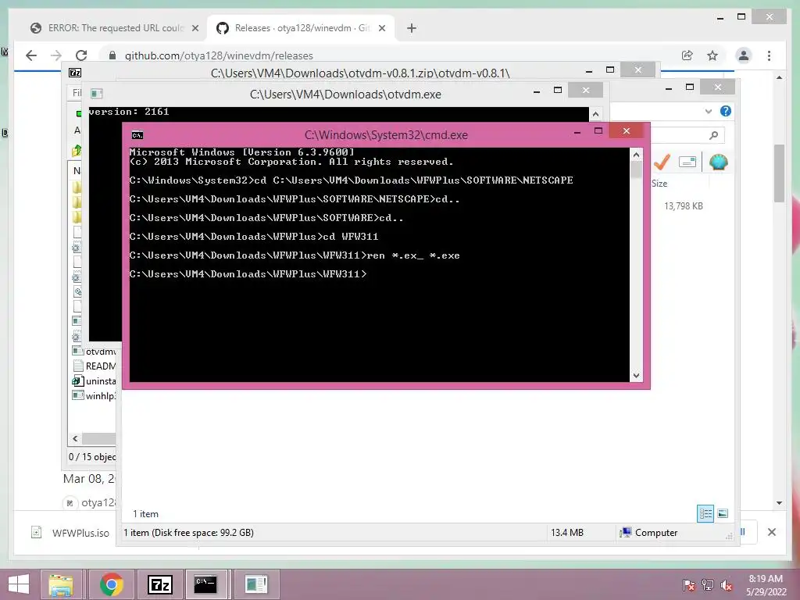Click the 13,798 KB size value
The image size is (800, 600).
683,206
